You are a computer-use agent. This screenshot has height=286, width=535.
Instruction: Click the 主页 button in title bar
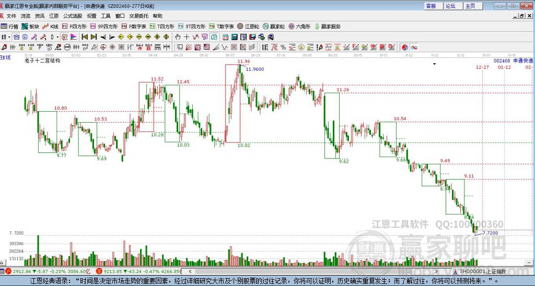coord(472,6)
